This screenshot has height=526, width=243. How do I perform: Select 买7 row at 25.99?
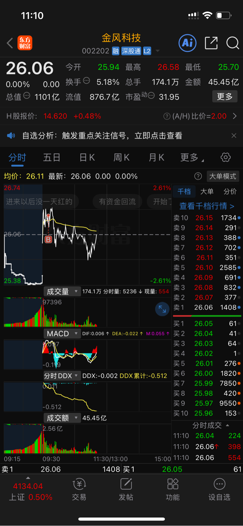[x=207, y=383]
